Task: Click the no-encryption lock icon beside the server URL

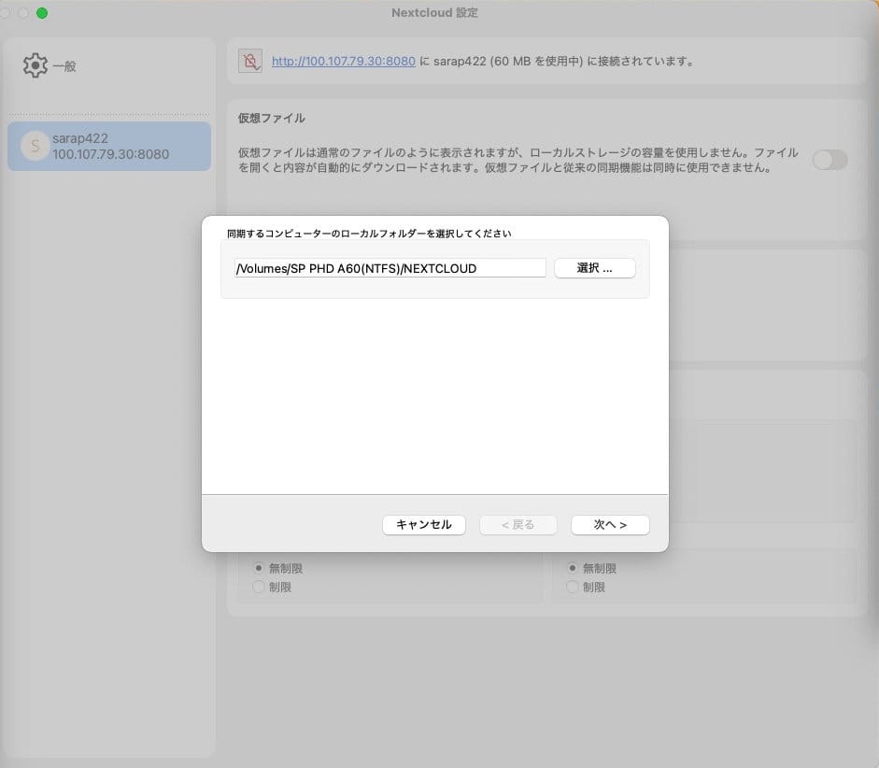Action: tap(250, 61)
